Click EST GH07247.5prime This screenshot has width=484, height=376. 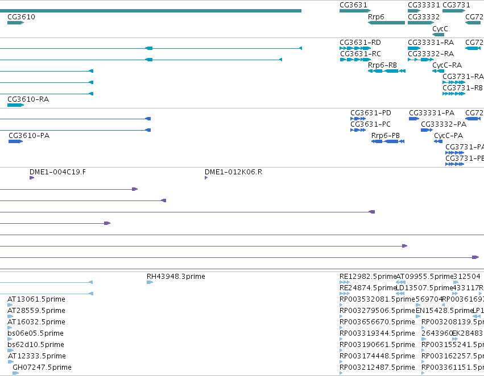[16, 373]
